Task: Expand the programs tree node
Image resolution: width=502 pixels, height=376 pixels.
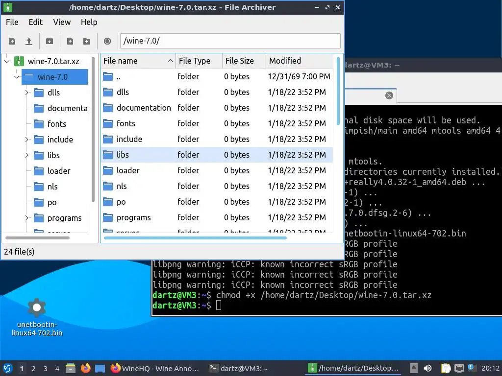Action: (x=27, y=218)
